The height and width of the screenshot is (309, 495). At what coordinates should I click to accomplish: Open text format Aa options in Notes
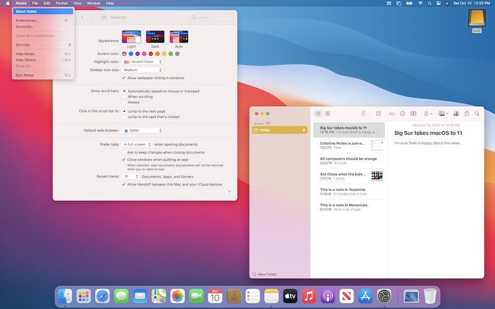(392, 114)
